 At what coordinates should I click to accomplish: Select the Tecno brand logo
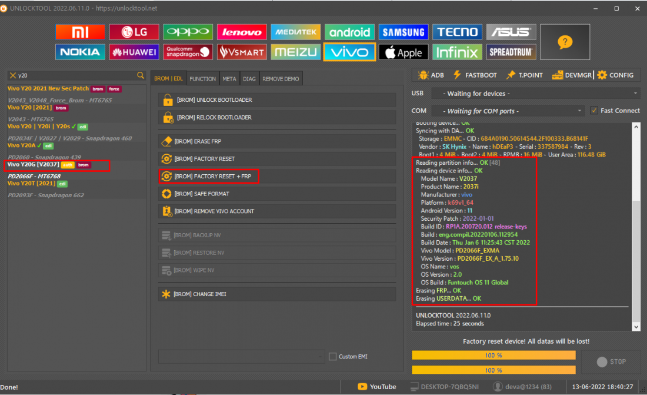click(457, 32)
